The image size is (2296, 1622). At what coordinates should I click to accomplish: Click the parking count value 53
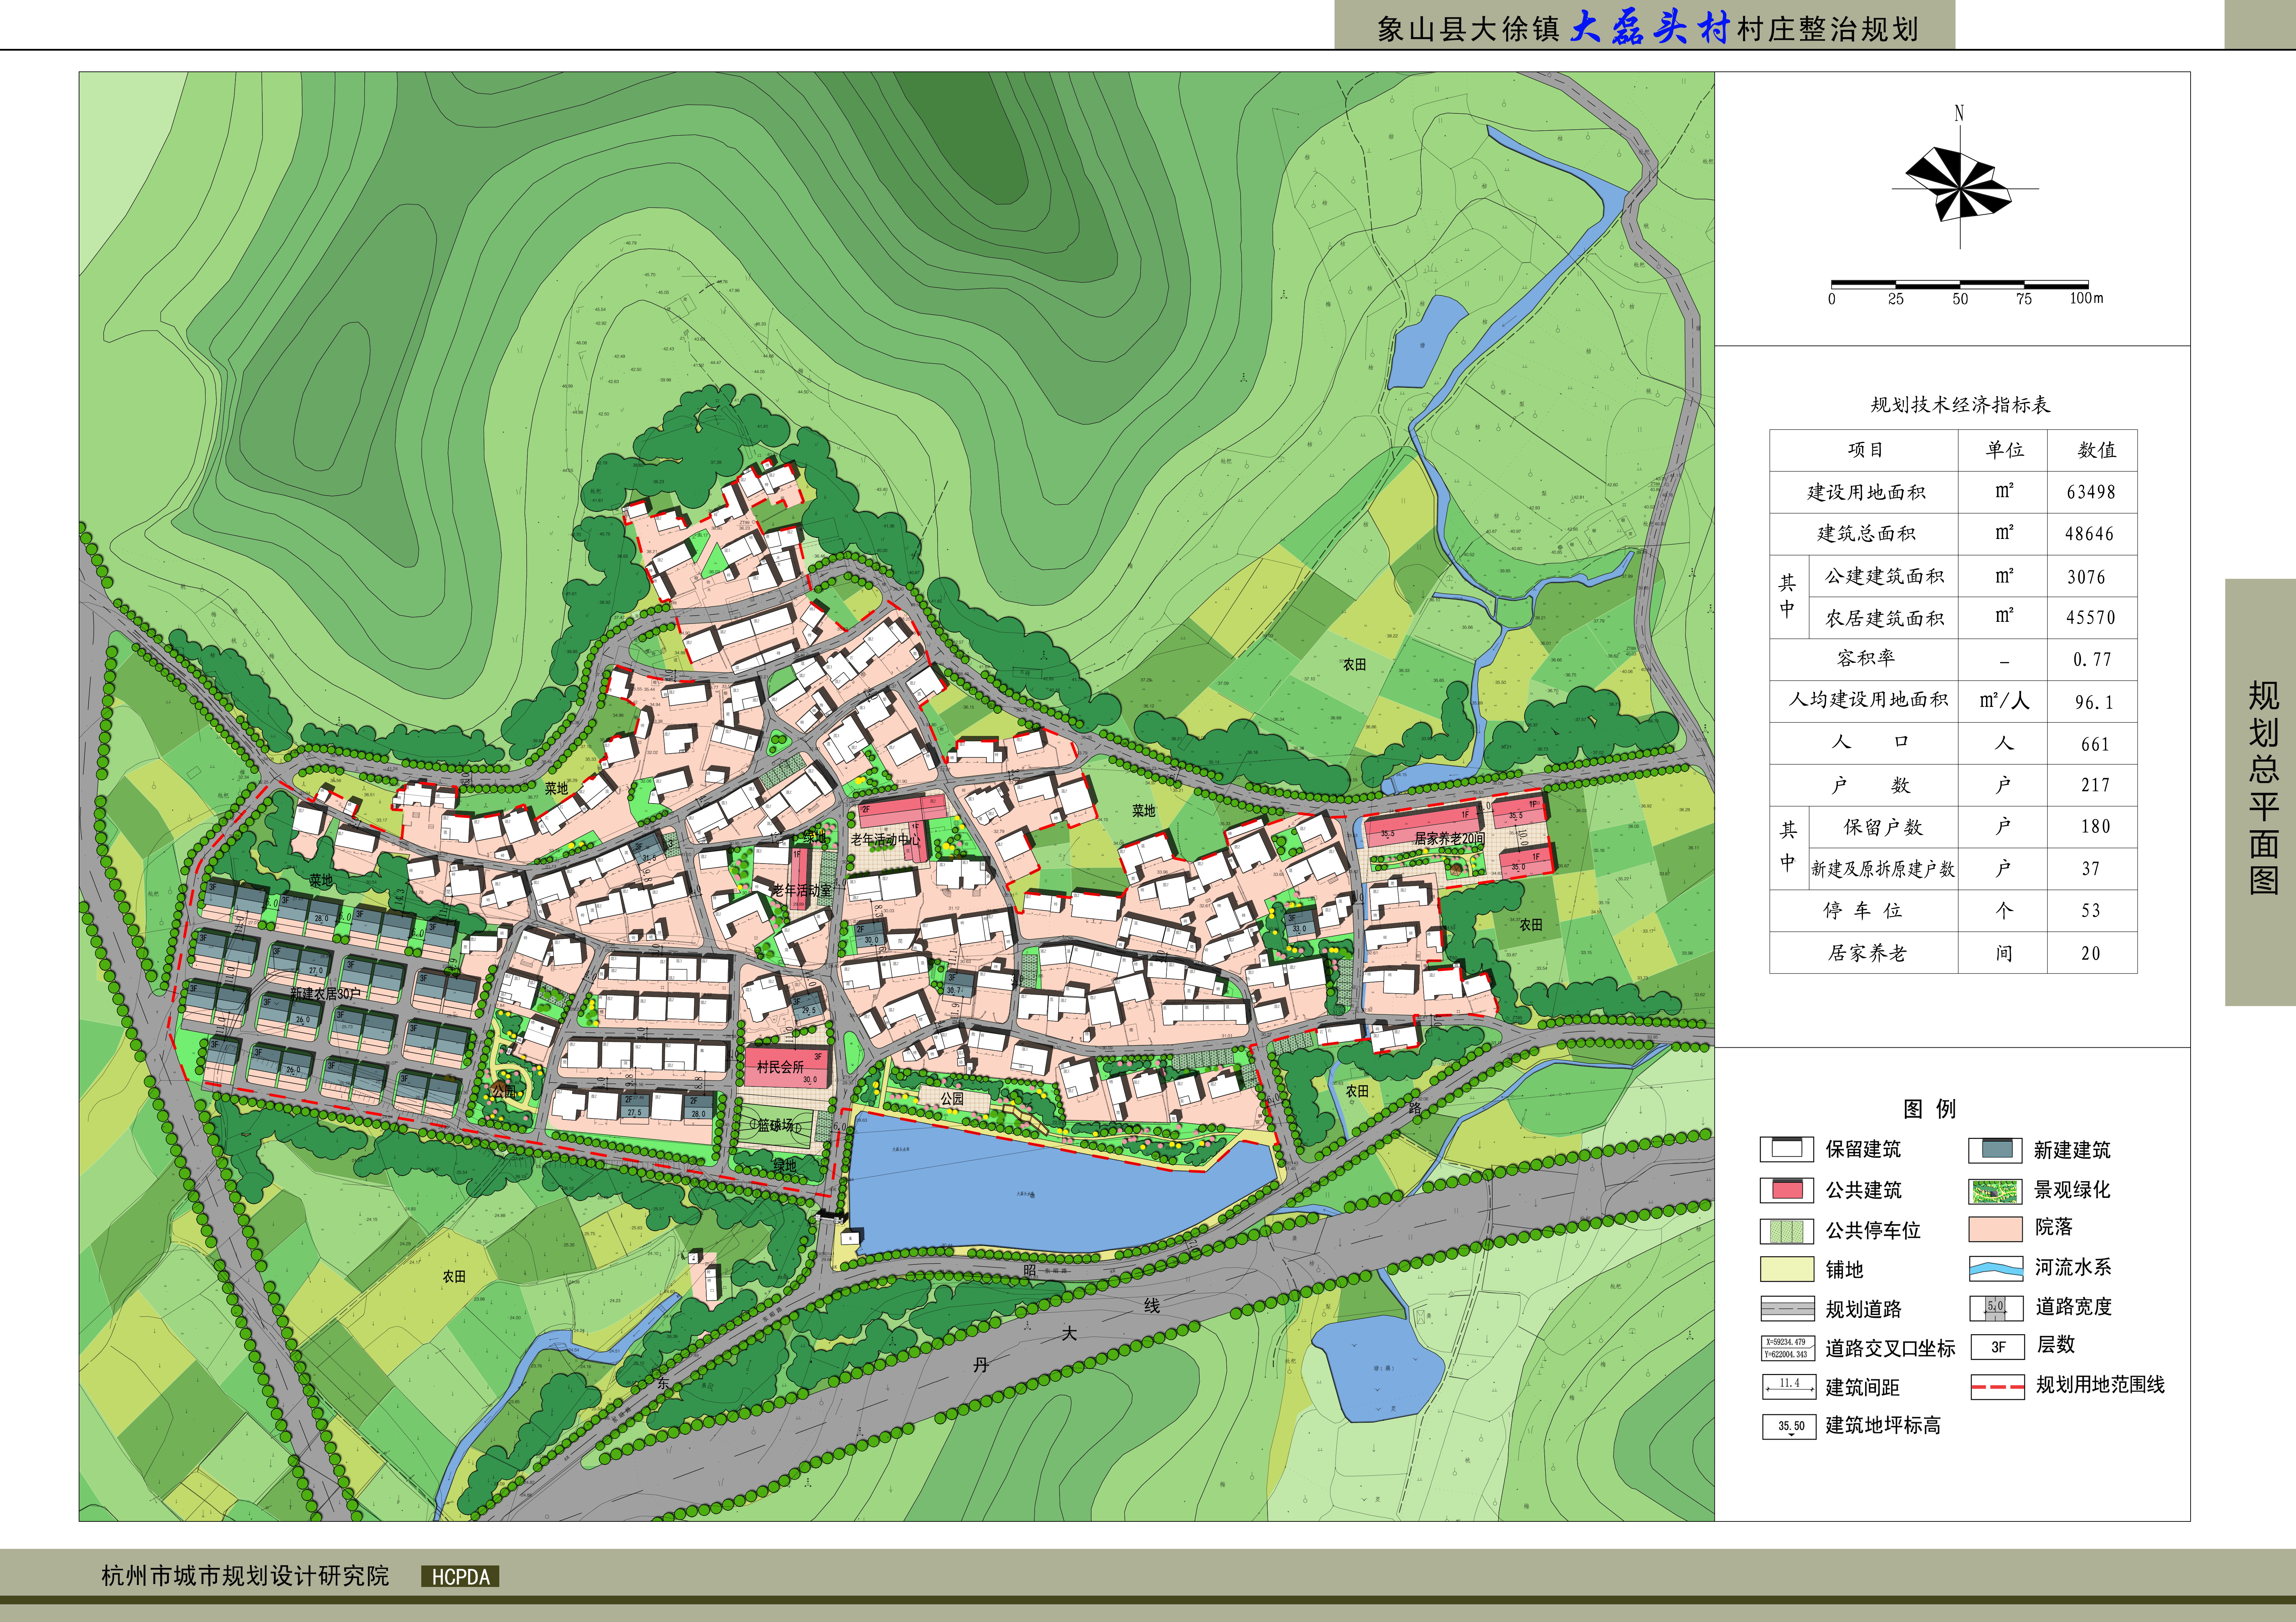click(x=2091, y=911)
